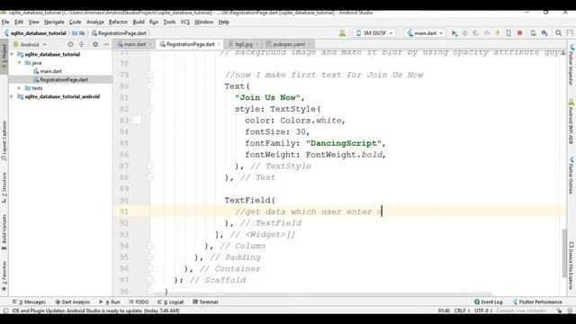Click the editor vertical scrollbar thumb
This screenshot has width=576, height=324.
[564, 254]
